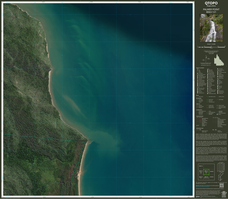Click the metres scale bar graphic

click(x=211, y=47)
